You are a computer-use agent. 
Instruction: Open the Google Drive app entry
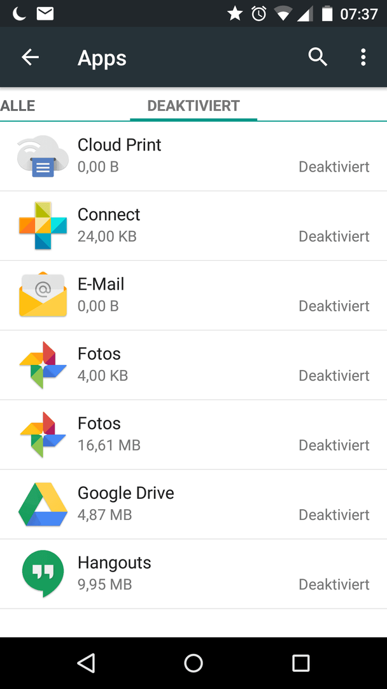click(193, 504)
